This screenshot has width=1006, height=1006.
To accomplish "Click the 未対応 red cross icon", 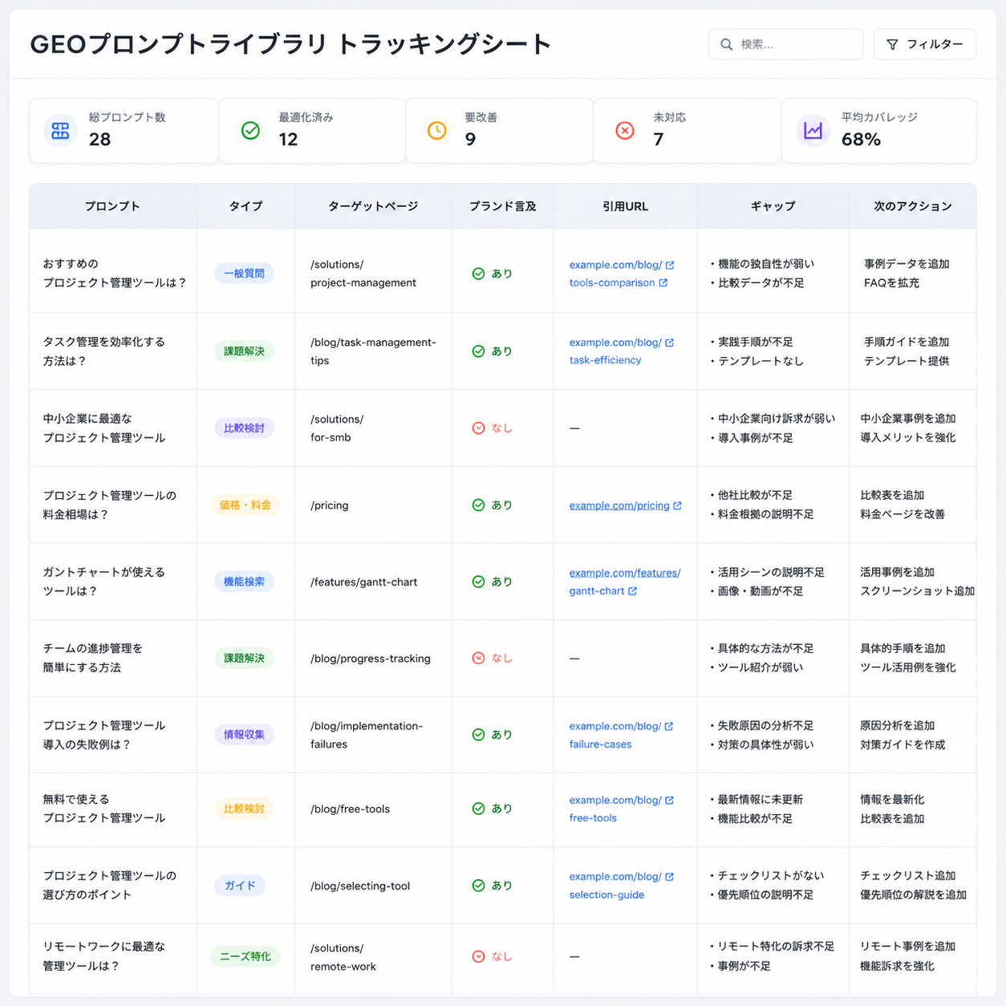I will tap(625, 130).
